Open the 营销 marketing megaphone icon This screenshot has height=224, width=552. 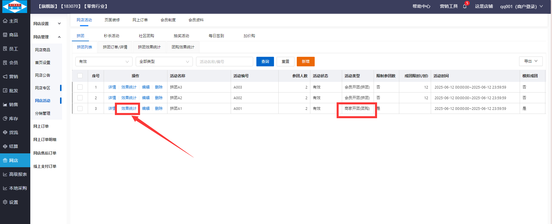(5, 76)
